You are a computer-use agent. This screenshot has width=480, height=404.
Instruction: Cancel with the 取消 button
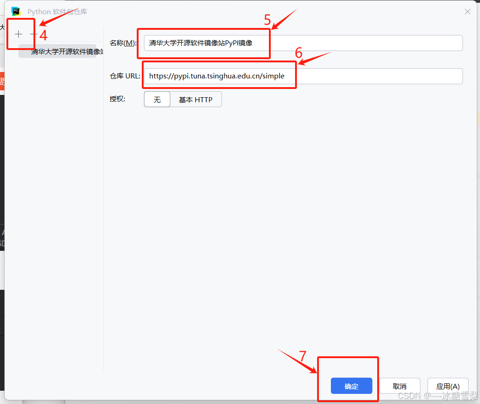click(400, 386)
